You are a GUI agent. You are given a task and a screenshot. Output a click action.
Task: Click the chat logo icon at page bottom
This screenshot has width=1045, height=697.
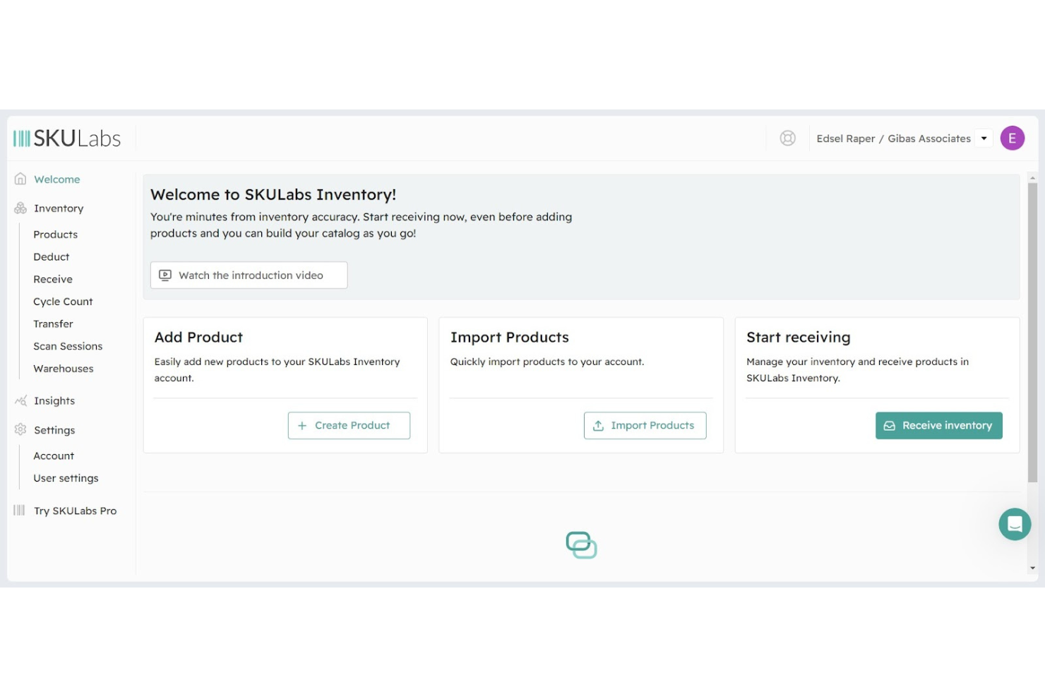(582, 545)
